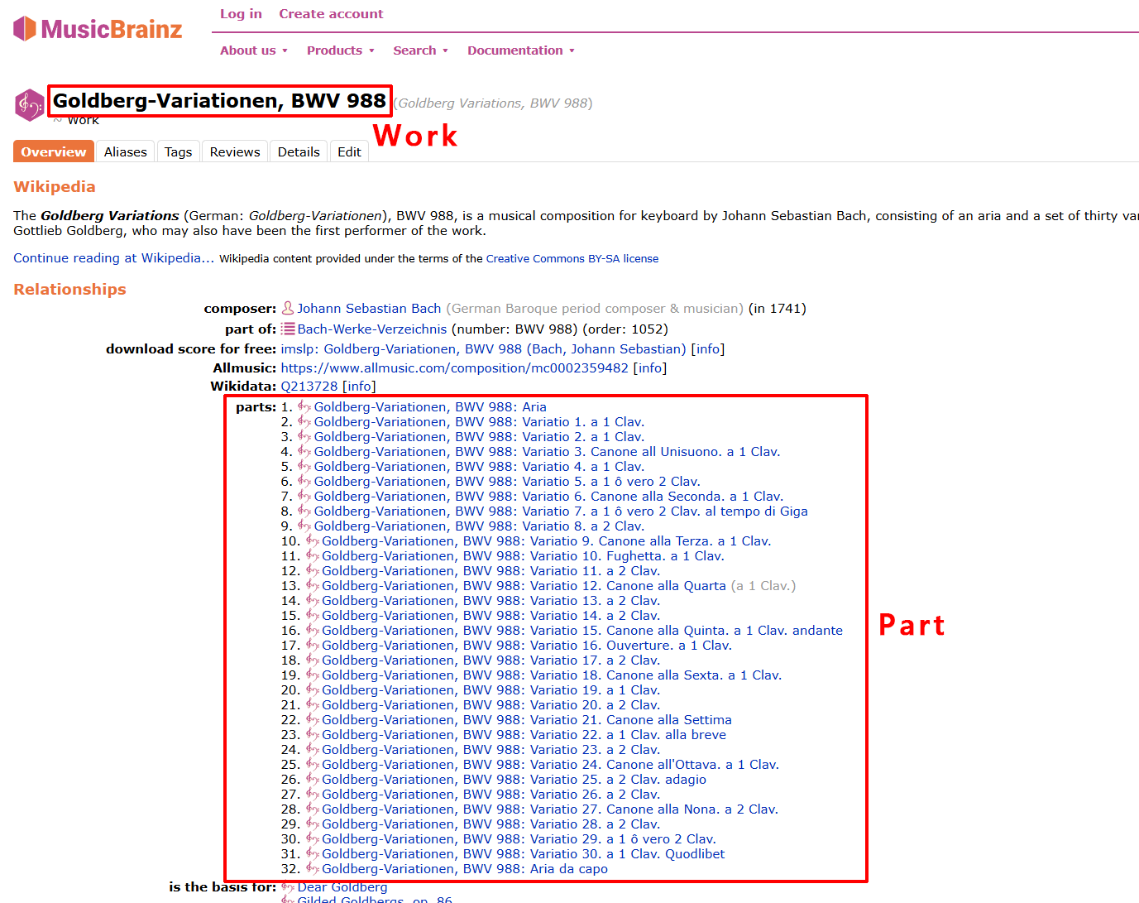This screenshot has width=1139, height=903.
Task: Open the Documentation dropdown menu
Action: coord(521,50)
